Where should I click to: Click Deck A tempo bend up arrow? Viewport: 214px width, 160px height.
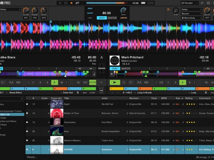(91, 69)
